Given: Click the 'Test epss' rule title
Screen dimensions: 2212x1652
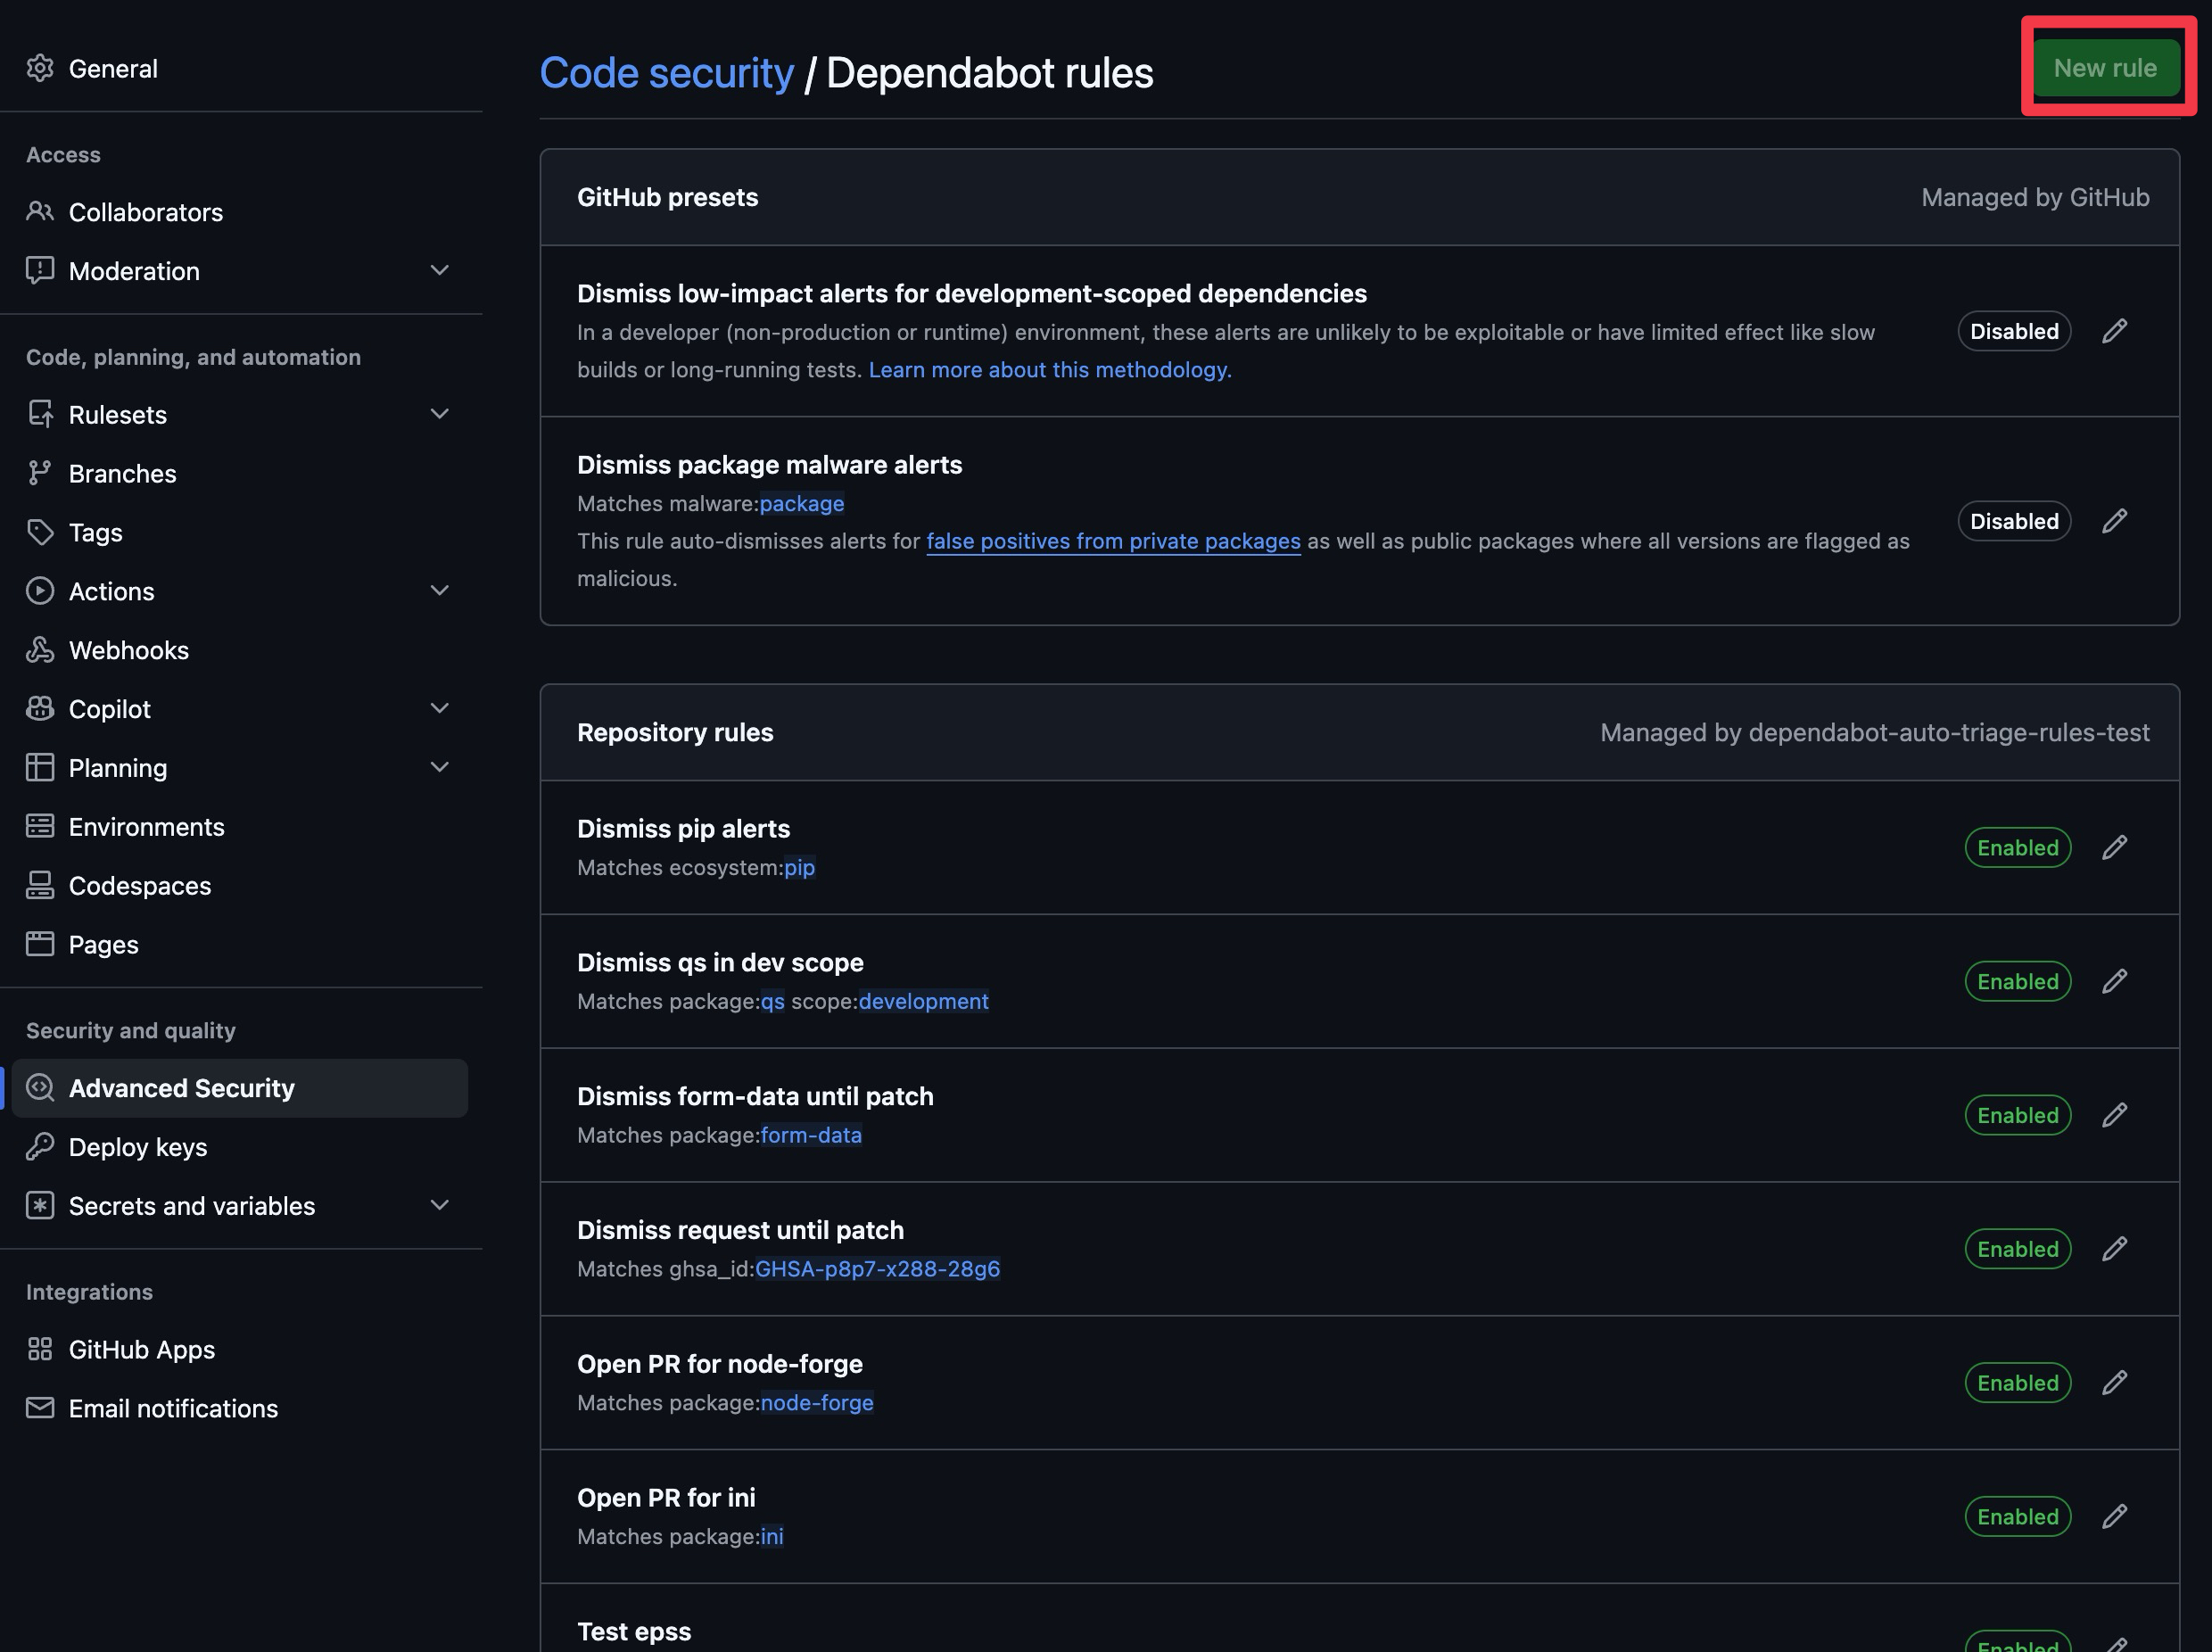Looking at the screenshot, I should [x=634, y=1631].
